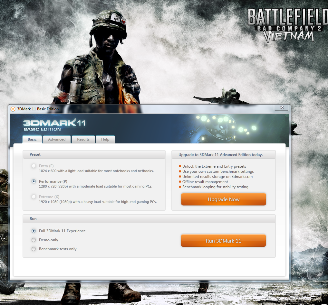Select the Performance (P) preset radio button
The height and width of the screenshot is (305, 328).
tap(34, 181)
